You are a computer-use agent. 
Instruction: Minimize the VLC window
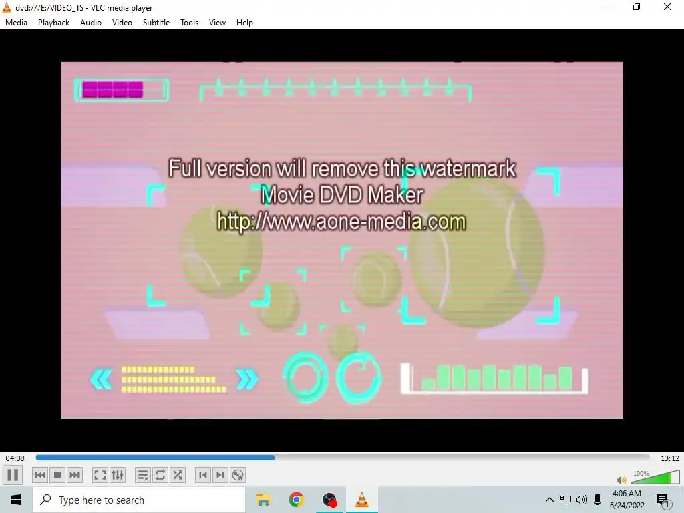click(x=607, y=7)
